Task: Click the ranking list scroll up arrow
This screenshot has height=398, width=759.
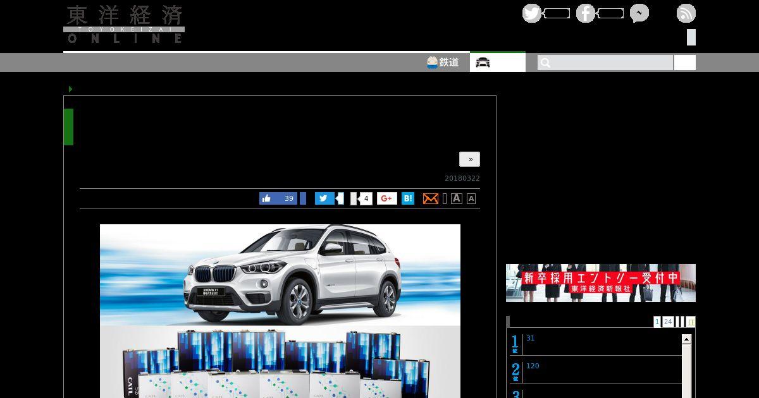Action: (686, 339)
